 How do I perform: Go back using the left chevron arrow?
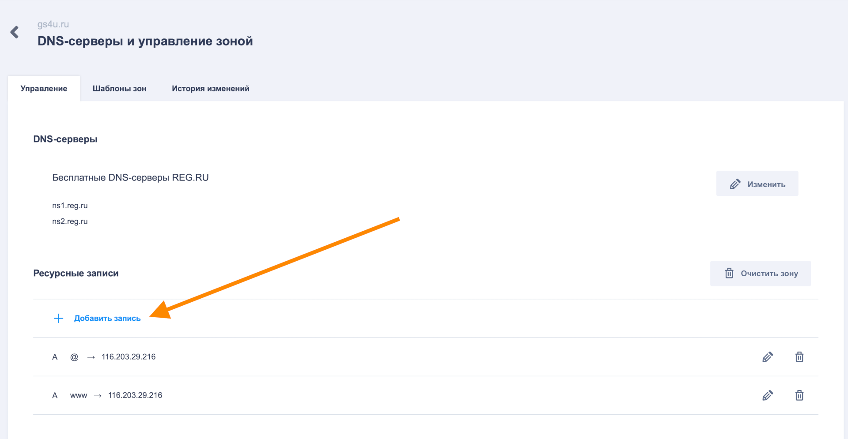15,32
